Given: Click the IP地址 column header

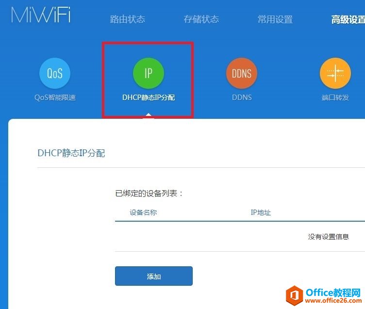Looking at the screenshot, I should 261,212.
